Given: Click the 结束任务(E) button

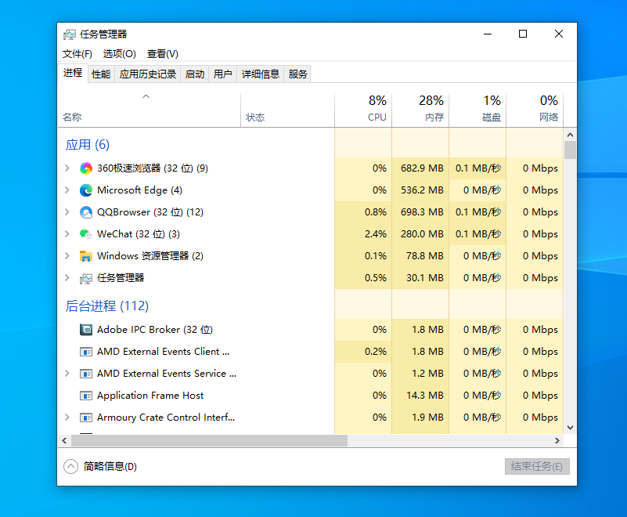Looking at the screenshot, I should (537, 467).
